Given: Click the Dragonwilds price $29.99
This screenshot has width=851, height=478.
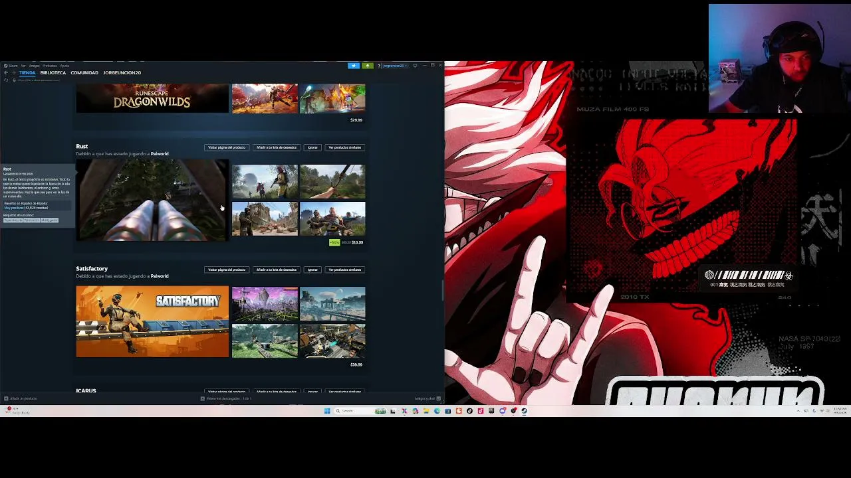Looking at the screenshot, I should 356,120.
